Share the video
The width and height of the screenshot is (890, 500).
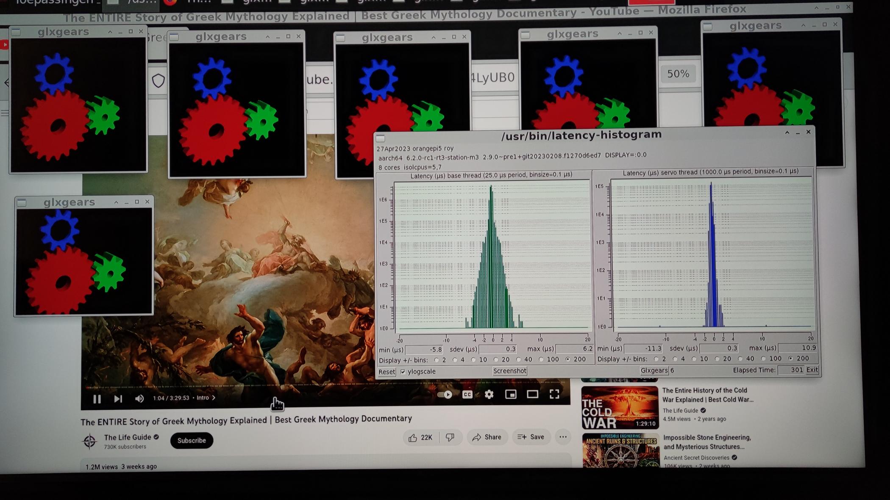click(x=487, y=437)
